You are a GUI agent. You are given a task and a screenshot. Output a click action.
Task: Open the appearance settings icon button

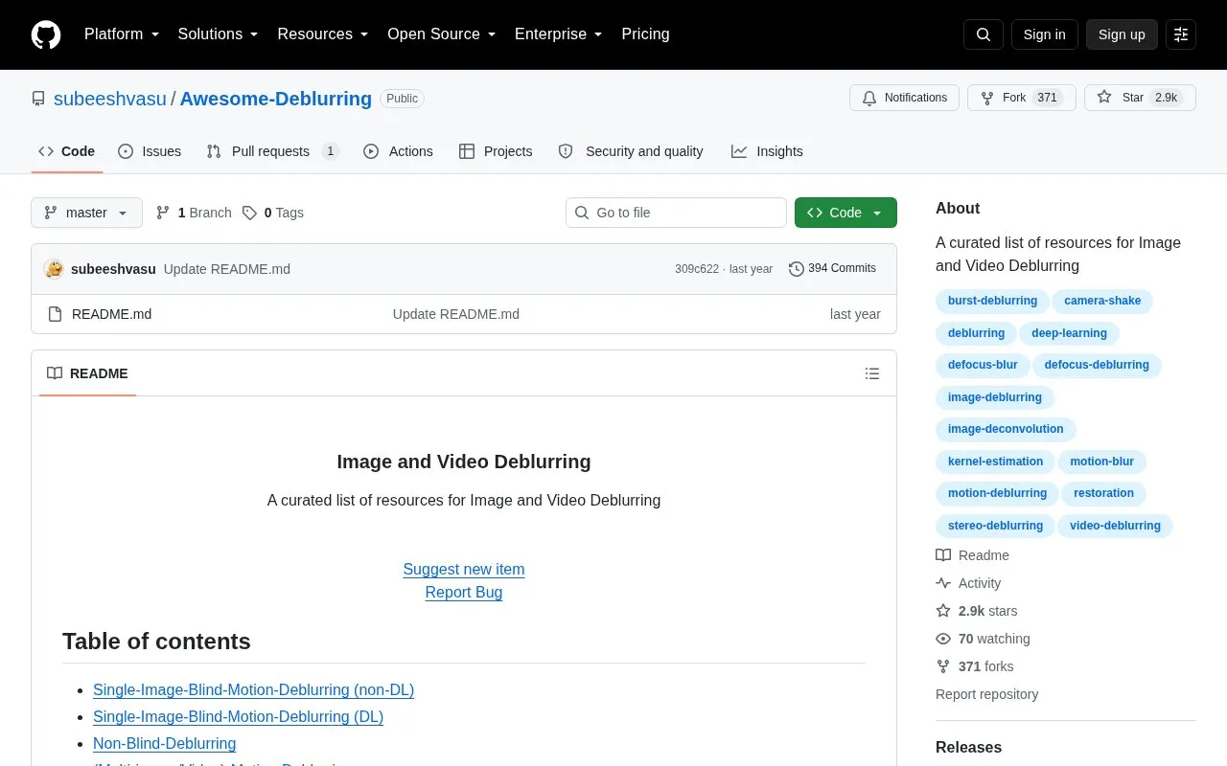[x=1181, y=34]
